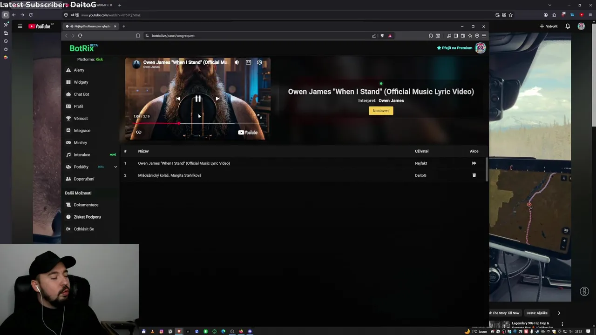This screenshot has height=335, width=596.
Task: Click the Alerty warning triangle icon
Action: (68, 70)
